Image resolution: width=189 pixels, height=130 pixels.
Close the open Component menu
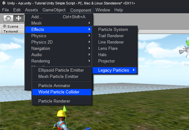point(81,10)
